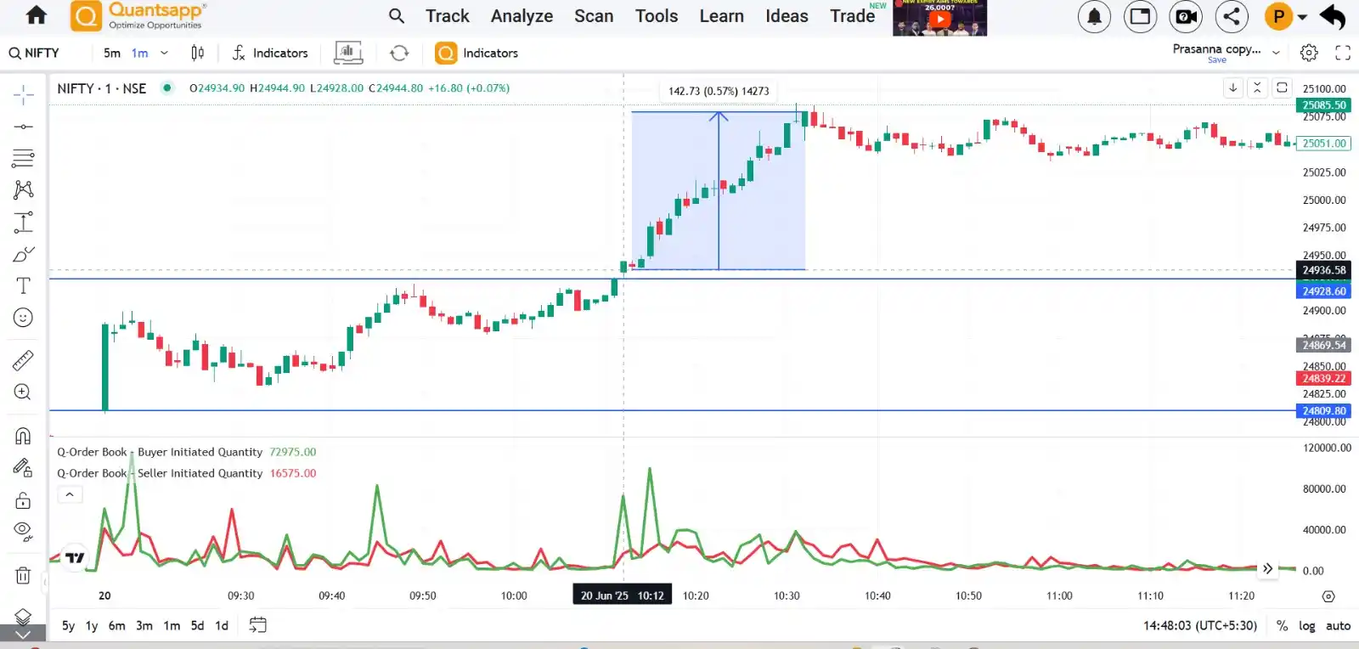Screen dimensions: 1359x649
Task: Open the profile avatar P
Action: 1278,16
